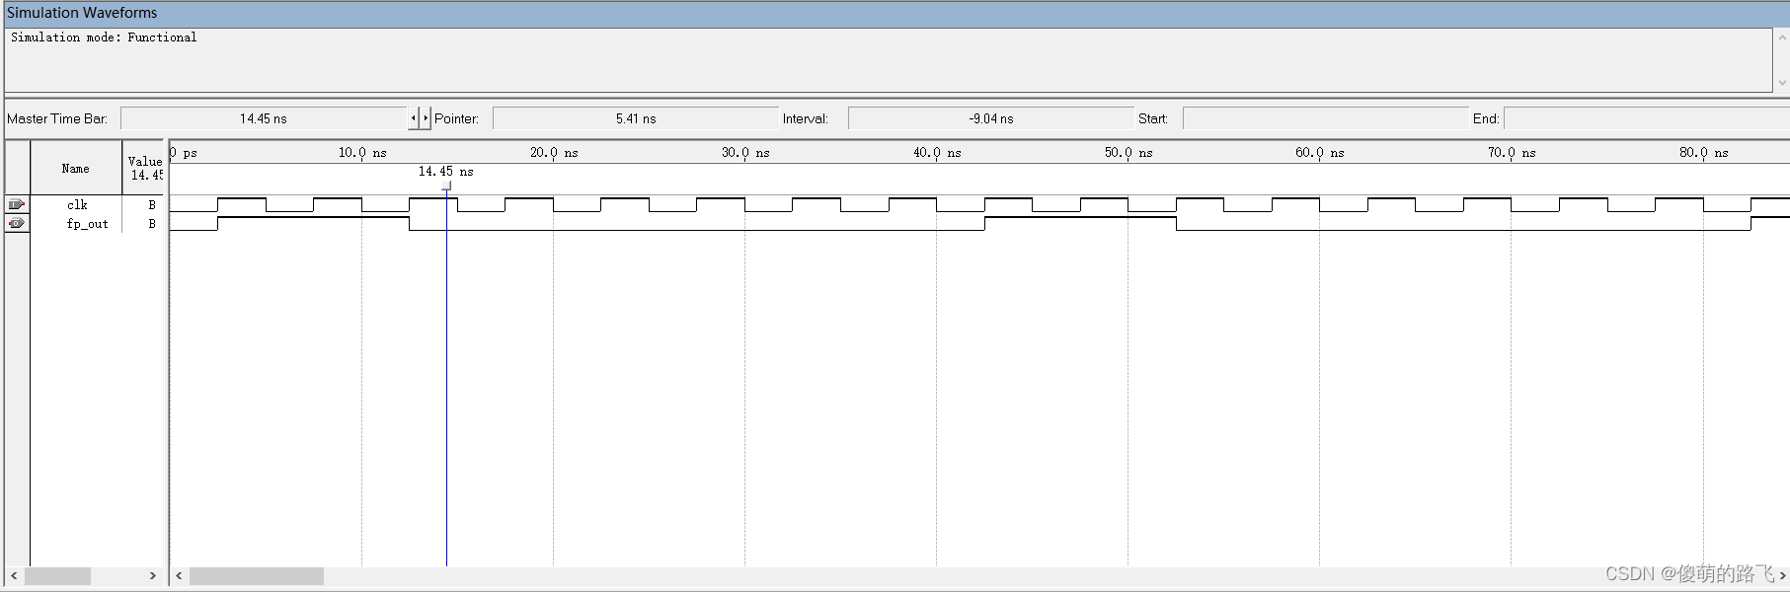Click the 50.0 ns ruler label
Viewport: 1790px width, 592px height.
(1128, 153)
